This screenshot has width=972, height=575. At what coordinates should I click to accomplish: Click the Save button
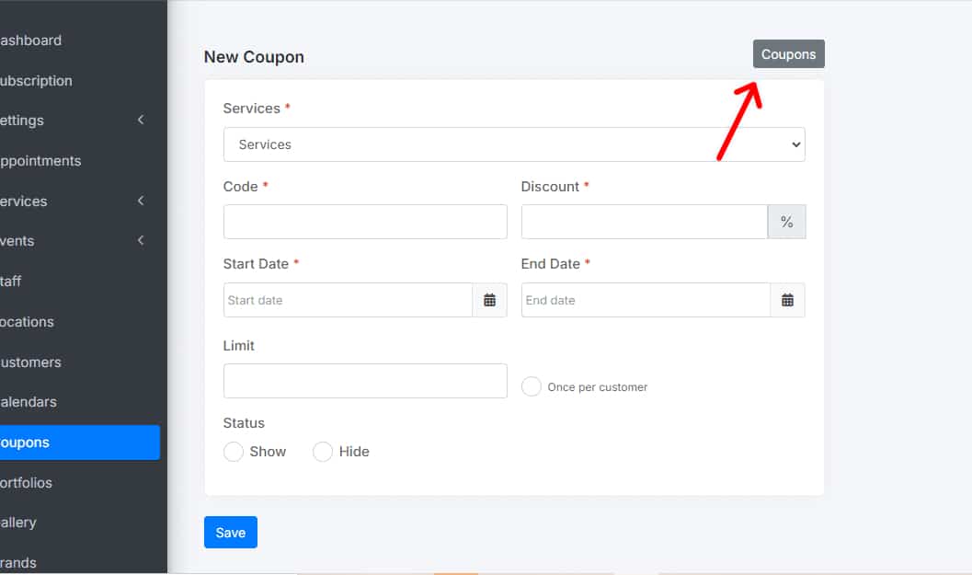tap(231, 533)
